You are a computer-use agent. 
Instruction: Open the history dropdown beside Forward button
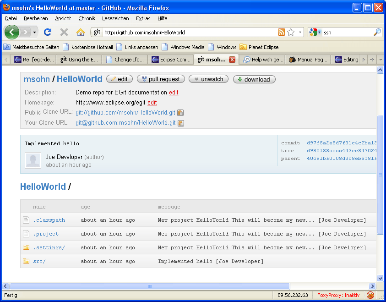tap(34, 32)
